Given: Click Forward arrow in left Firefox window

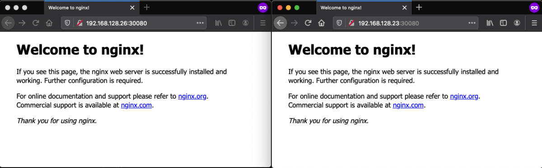Looking at the screenshot, I should coord(22,23).
